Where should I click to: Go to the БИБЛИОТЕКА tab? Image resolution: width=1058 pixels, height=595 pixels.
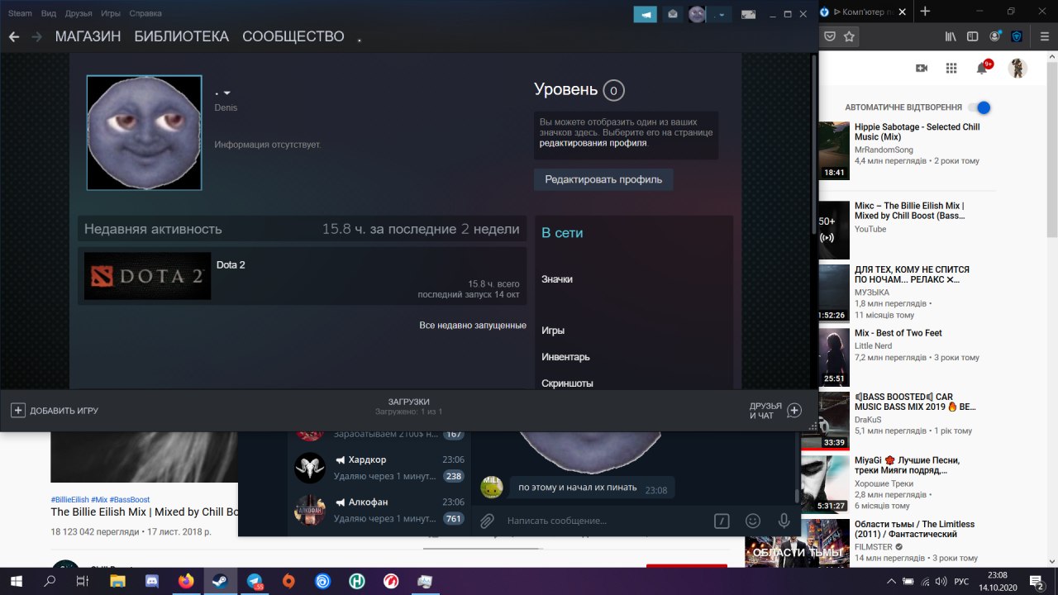181,36
